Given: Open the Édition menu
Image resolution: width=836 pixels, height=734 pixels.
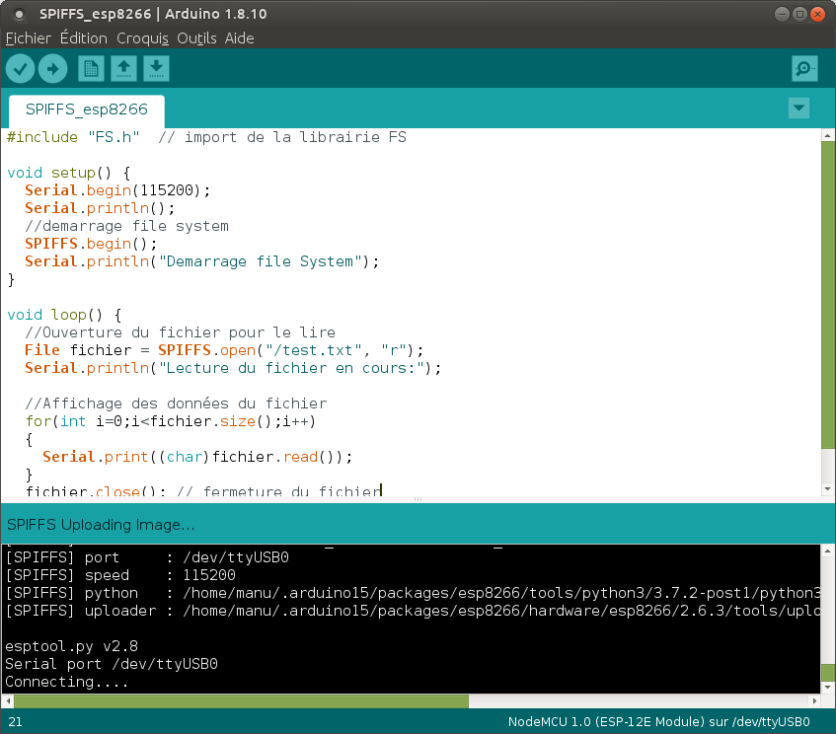Looking at the screenshot, I should pyautogui.click(x=83, y=38).
